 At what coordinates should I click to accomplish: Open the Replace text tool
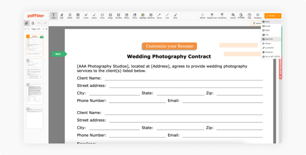212,16
